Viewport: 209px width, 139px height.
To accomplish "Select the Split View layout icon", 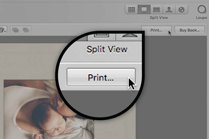I will pyautogui.click(x=144, y=10).
